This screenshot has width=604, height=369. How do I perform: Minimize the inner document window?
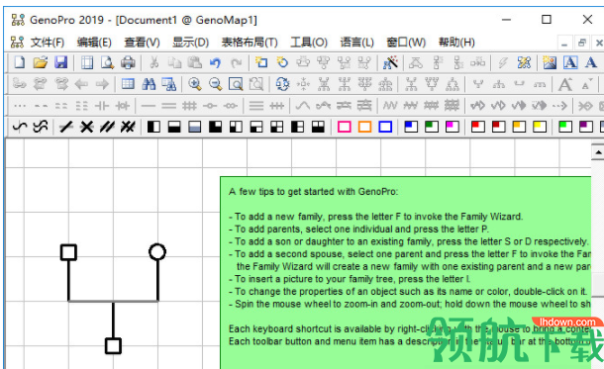click(x=564, y=43)
